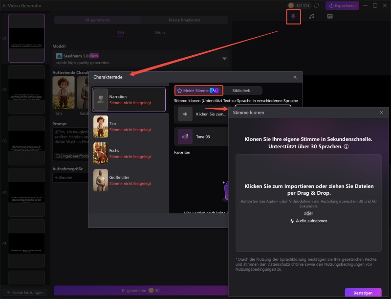Image resolution: width=391 pixels, height=299 pixels.
Task: Open the voice microphone panel icon
Action: pos(293,17)
